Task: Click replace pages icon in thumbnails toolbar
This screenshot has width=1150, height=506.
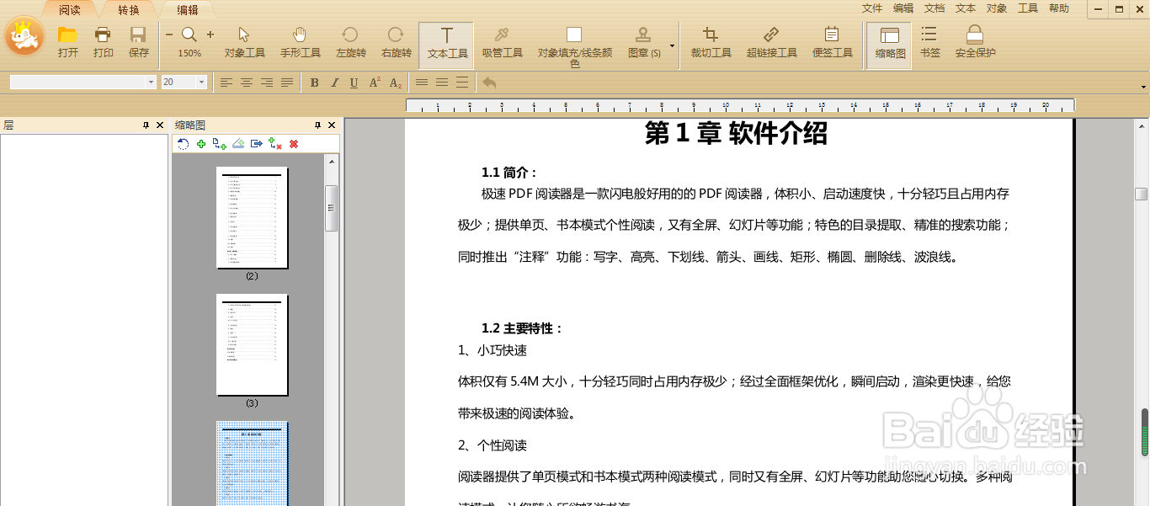Action: click(275, 144)
